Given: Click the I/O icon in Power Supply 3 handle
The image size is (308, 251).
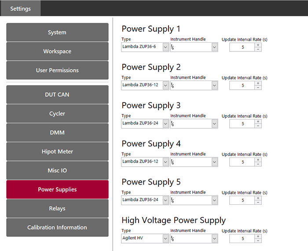Looking at the screenshot, I should tap(172, 124).
